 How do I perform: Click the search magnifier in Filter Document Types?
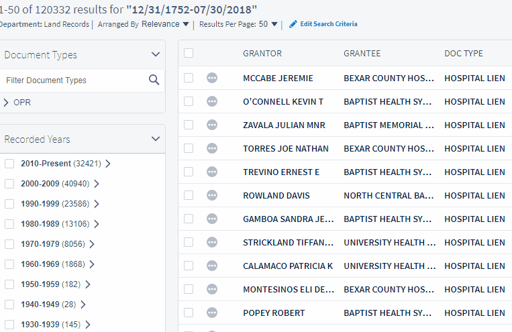pyautogui.click(x=154, y=80)
